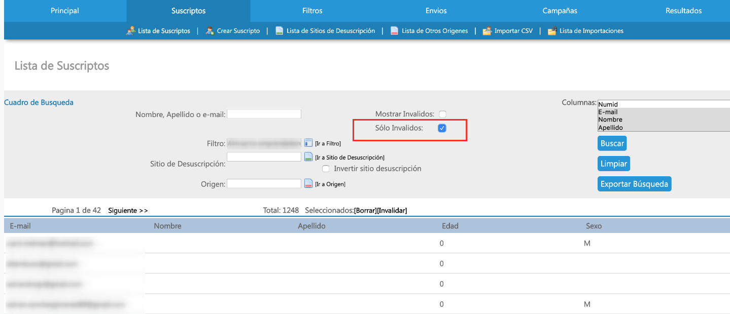Enable the Mostrar Invalidos checkbox
730x314 pixels.
click(x=442, y=114)
